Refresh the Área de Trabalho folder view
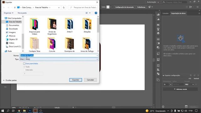 (64, 8)
